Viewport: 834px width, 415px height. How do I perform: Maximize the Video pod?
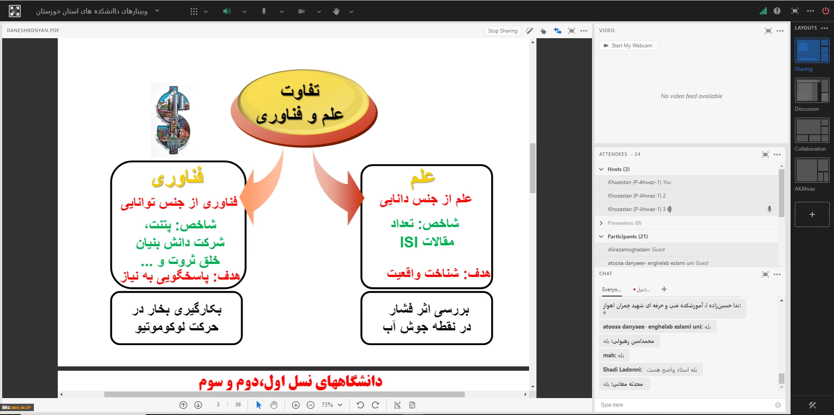[768, 31]
